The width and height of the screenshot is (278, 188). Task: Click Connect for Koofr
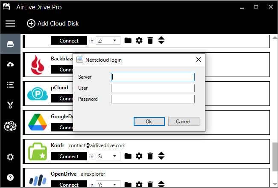(69, 156)
